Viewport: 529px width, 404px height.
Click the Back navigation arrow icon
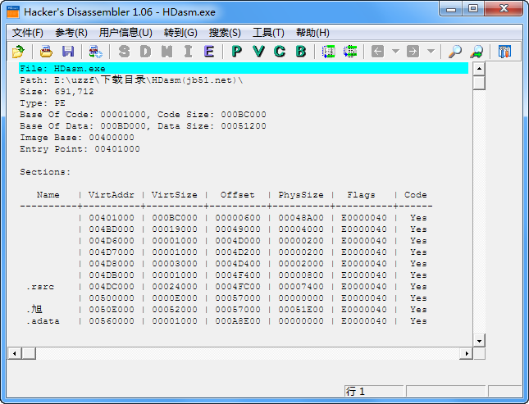coord(377,52)
